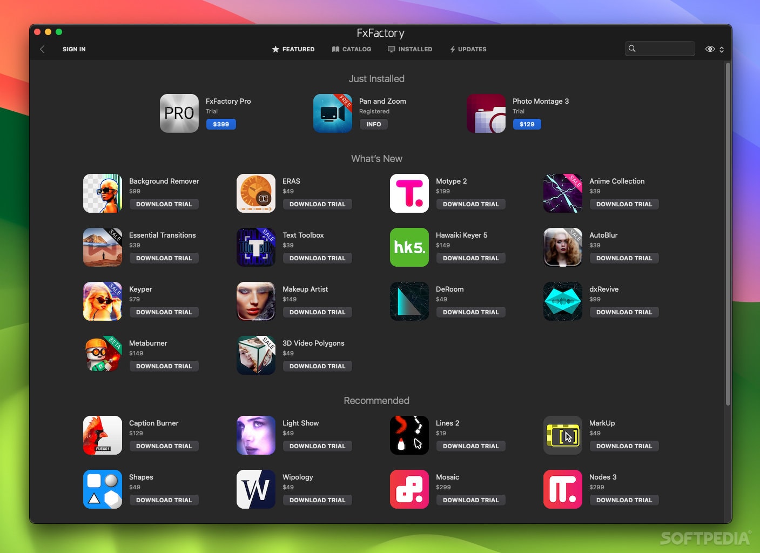Select the dxRevive waveform icon
Image resolution: width=760 pixels, height=553 pixels.
tap(563, 301)
